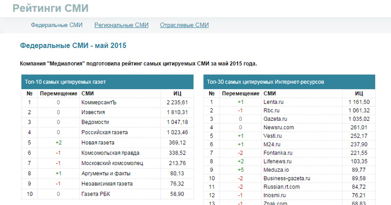Select the Lenta.ru row name

click(x=274, y=102)
